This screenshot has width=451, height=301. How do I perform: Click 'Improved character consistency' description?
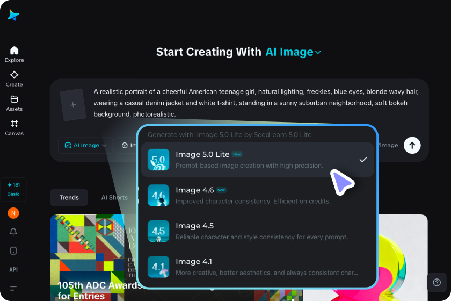coord(253,202)
